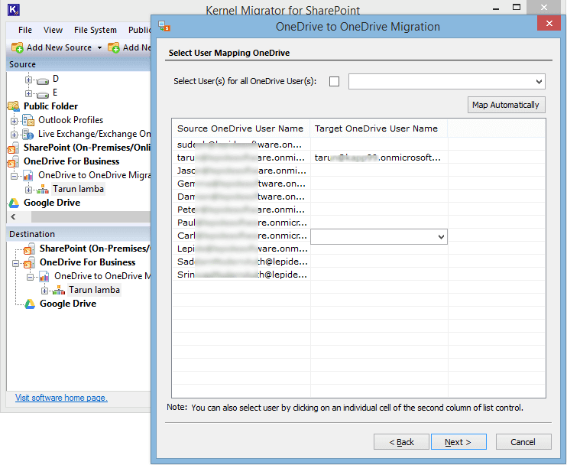Viewport: 567px width, 465px height.
Task: Expand the Outlook Profiles node
Action: (x=14, y=121)
